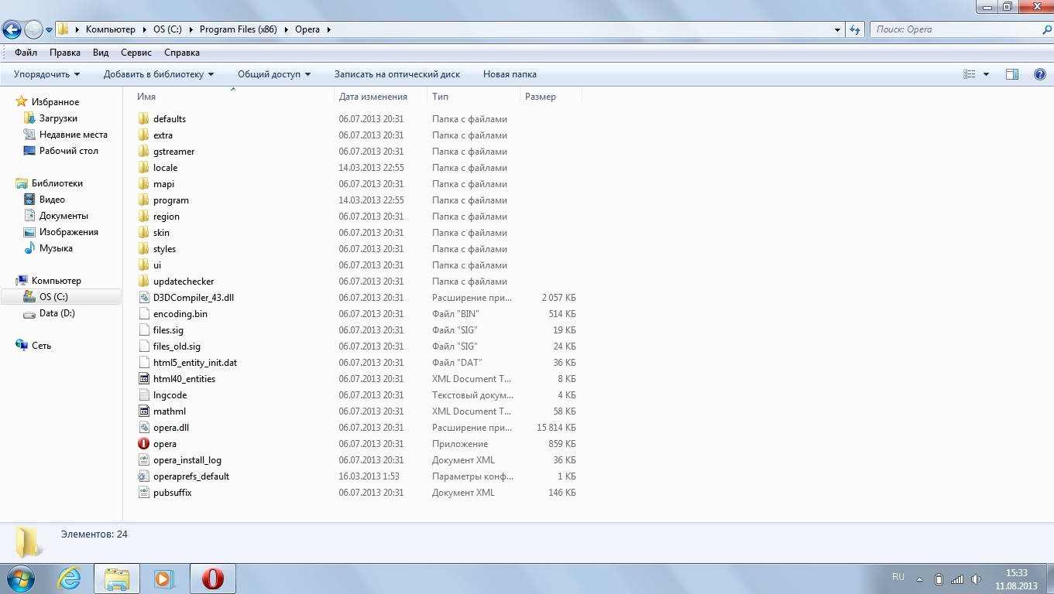Expand the Упорядочить dropdown

[46, 74]
